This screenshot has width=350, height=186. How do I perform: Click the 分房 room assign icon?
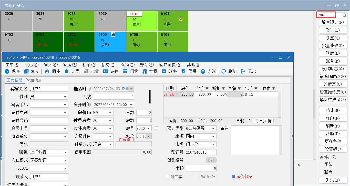tap(67, 71)
